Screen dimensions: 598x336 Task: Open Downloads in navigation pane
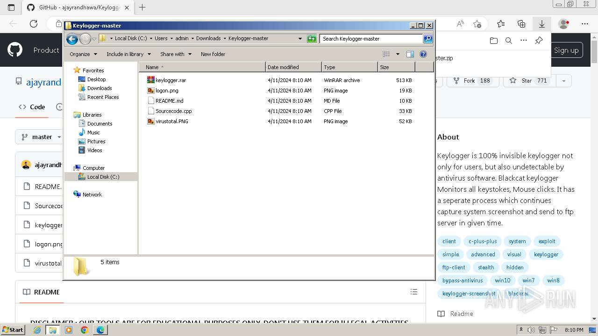tap(95, 88)
